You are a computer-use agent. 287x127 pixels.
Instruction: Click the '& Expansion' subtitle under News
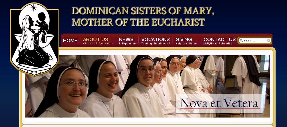(127, 44)
